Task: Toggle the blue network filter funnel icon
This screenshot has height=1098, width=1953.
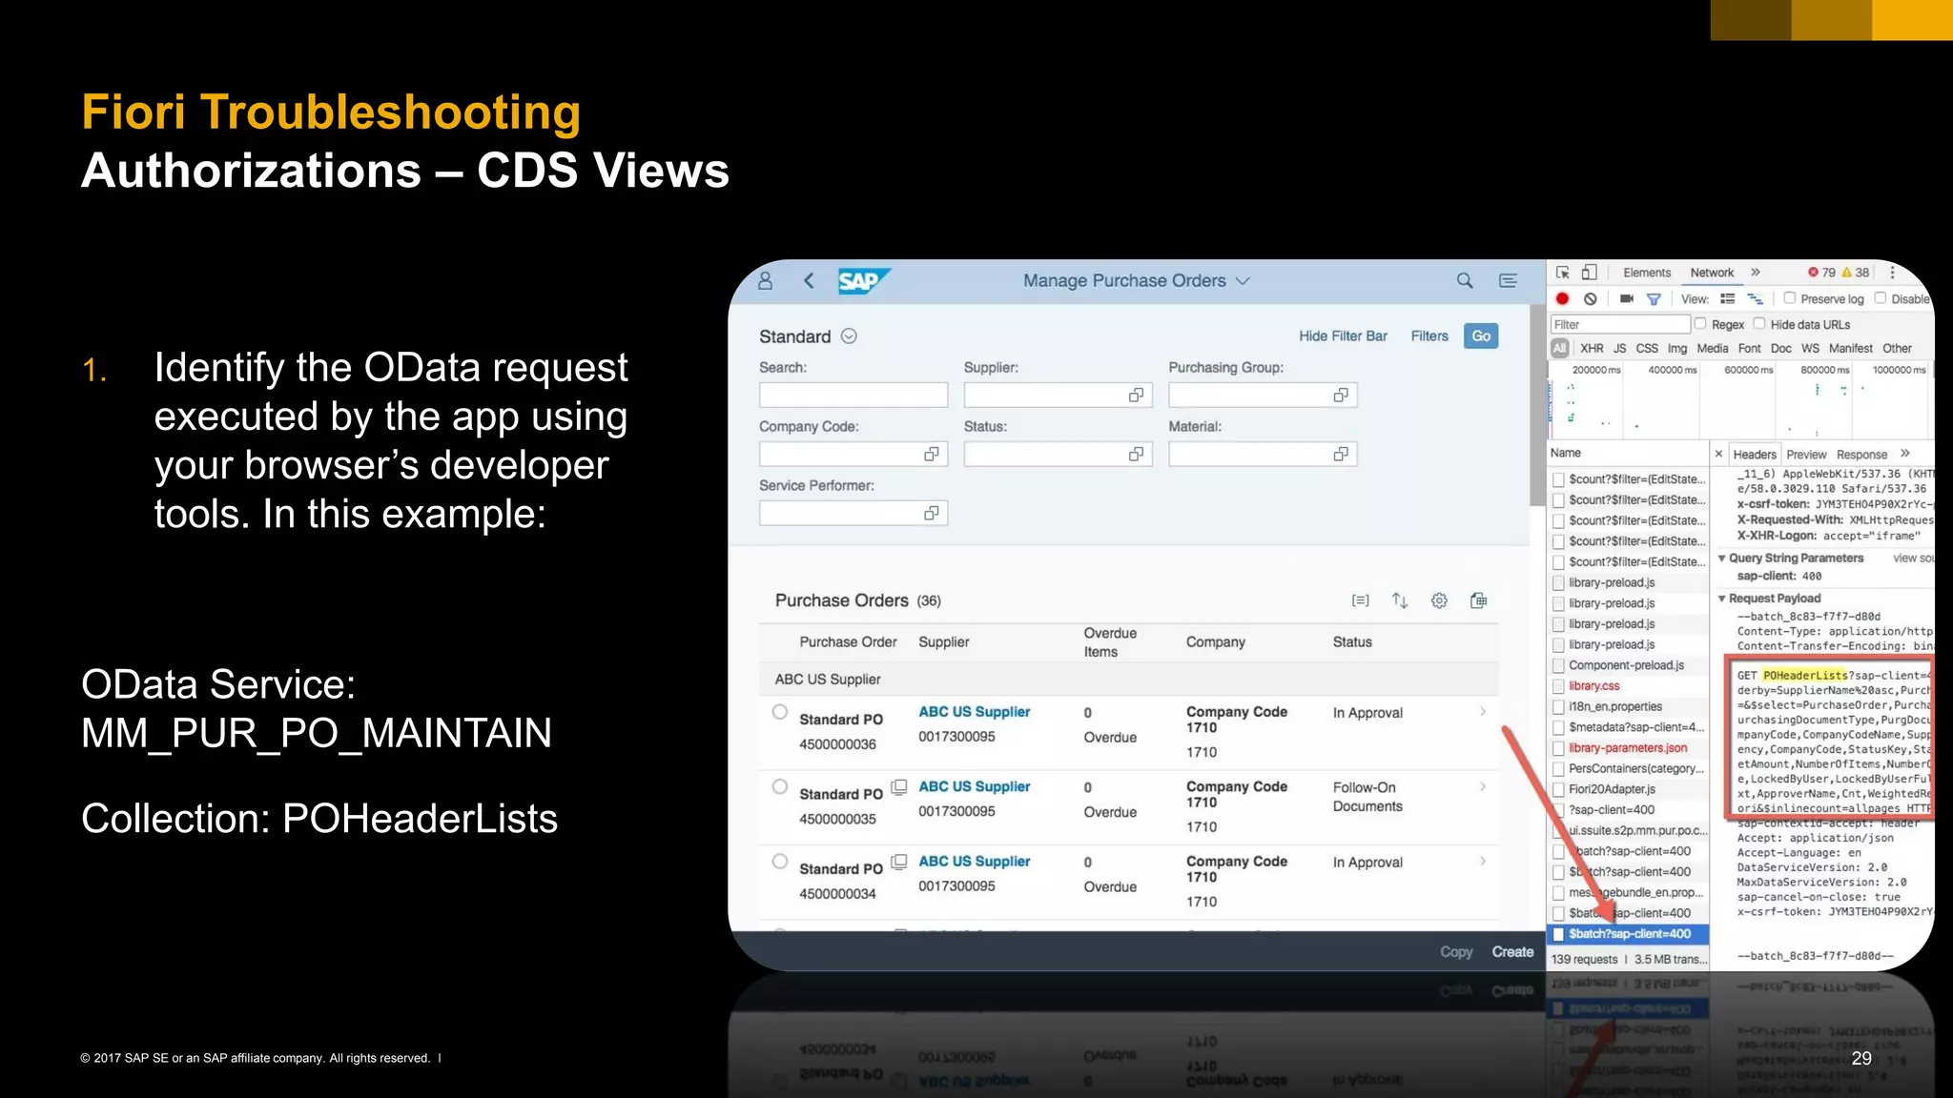Action: pos(1654,299)
